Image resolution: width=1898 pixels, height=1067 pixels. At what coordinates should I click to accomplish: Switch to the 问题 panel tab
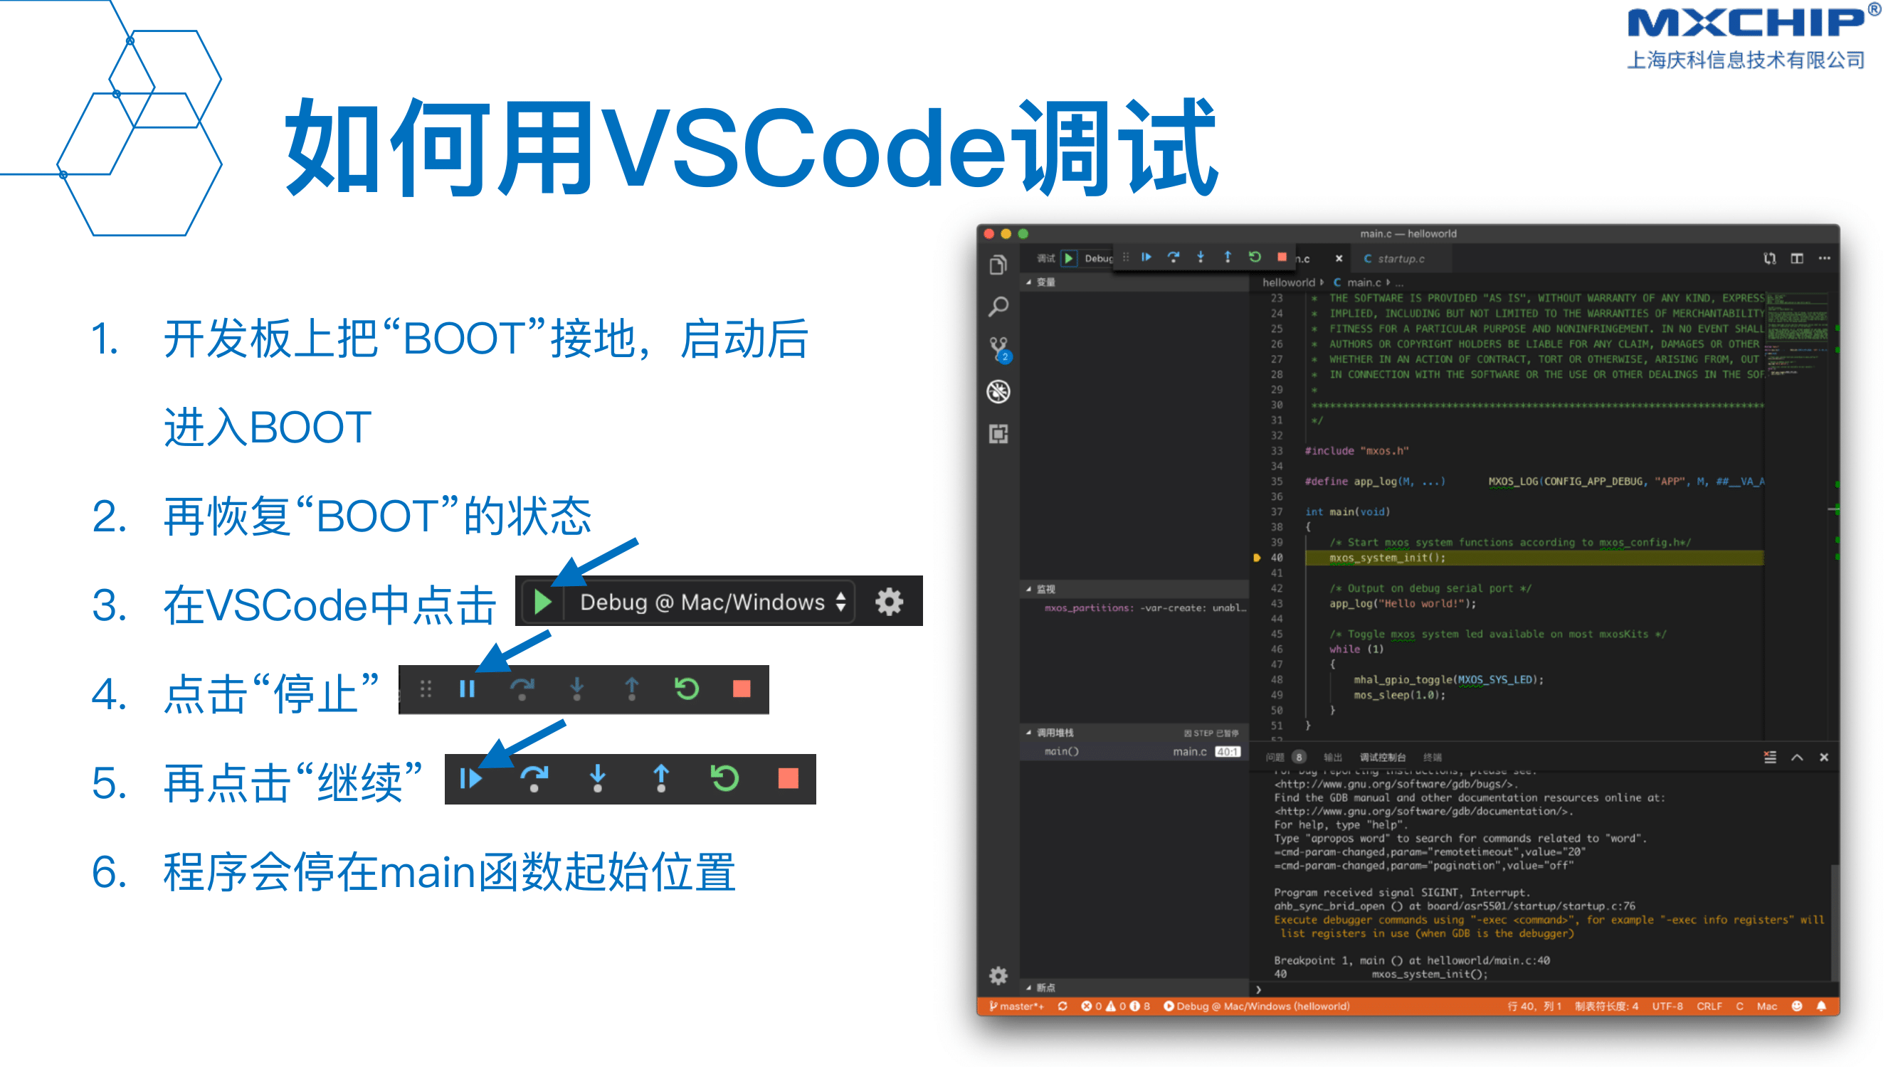[1285, 757]
